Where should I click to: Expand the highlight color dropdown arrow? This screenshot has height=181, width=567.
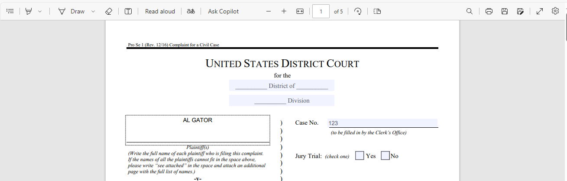[40, 11]
